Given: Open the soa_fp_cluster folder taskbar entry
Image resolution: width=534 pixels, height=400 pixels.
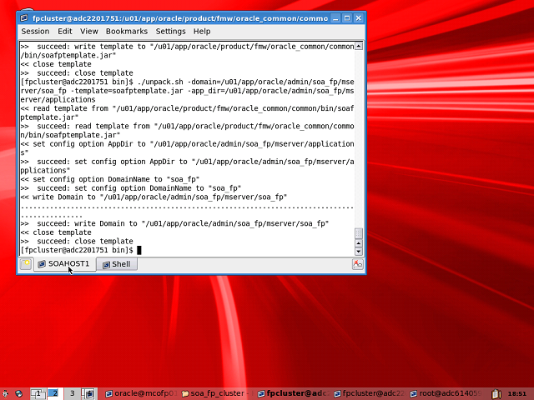Looking at the screenshot, I should click(x=217, y=393).
